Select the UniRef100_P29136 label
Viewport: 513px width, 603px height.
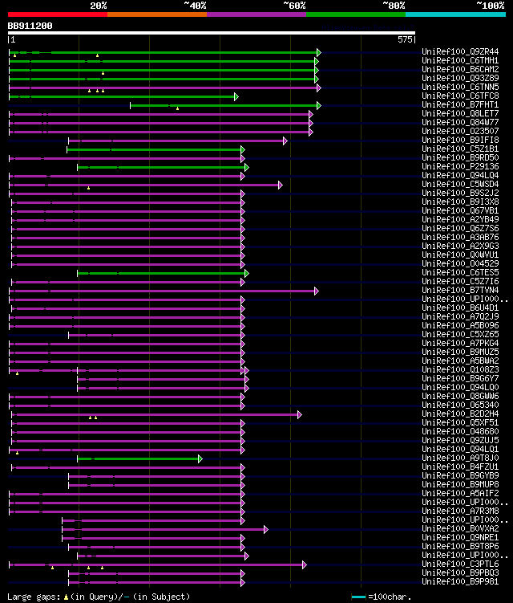[x=460, y=166]
